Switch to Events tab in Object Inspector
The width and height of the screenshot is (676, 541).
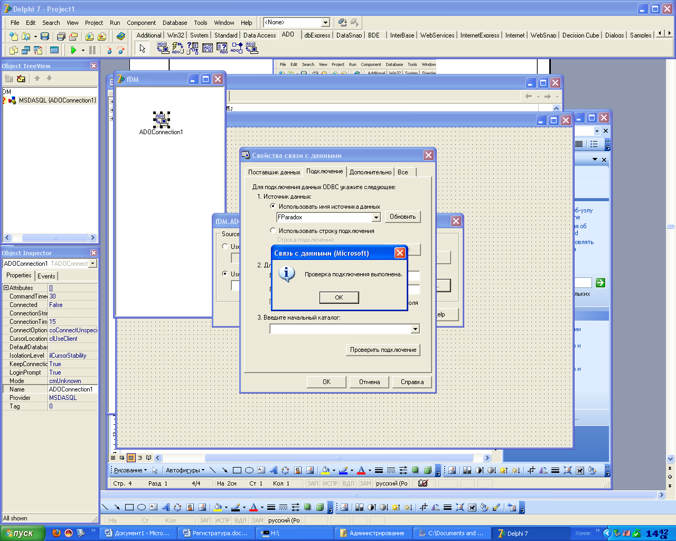click(x=46, y=276)
